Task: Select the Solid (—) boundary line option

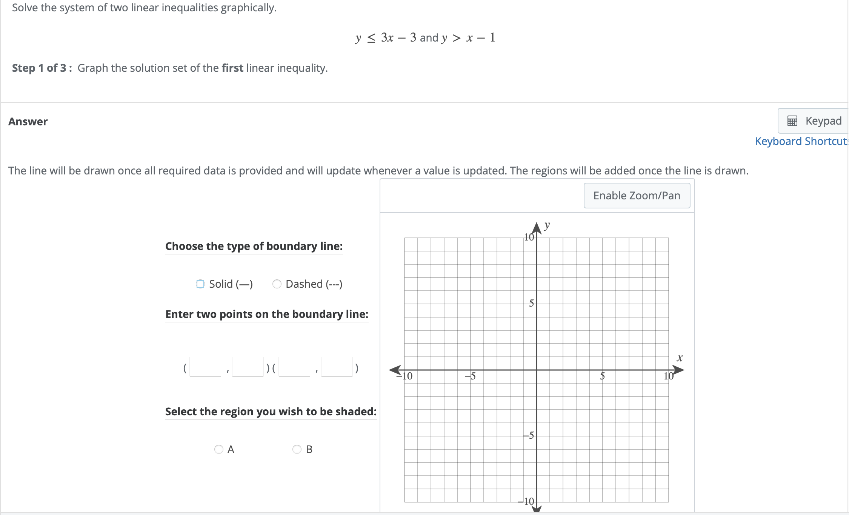Action: point(200,284)
